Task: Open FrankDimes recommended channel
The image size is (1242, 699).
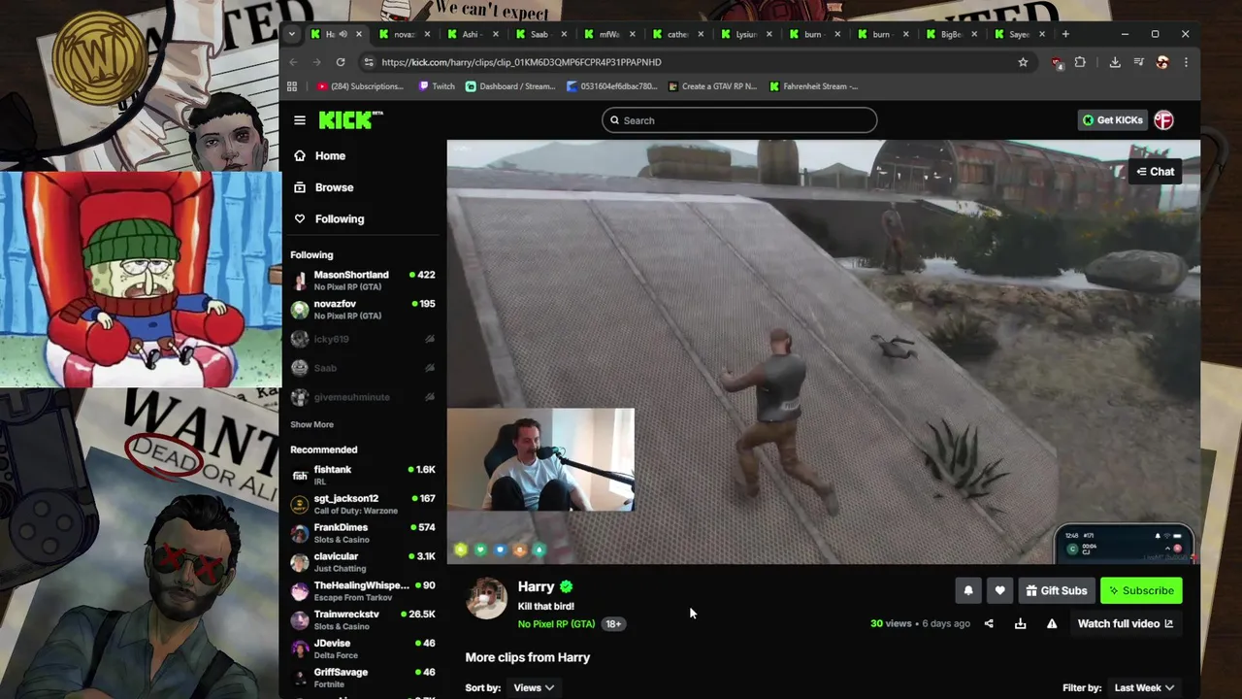Action: pos(362,533)
